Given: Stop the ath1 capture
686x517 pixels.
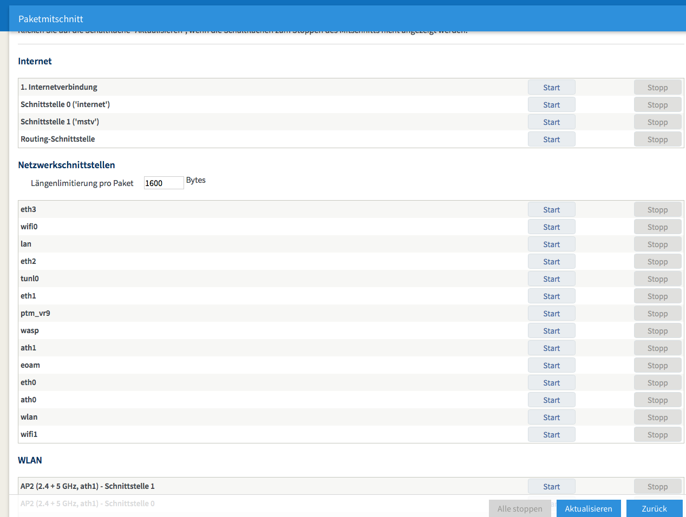Looking at the screenshot, I should coord(657,348).
